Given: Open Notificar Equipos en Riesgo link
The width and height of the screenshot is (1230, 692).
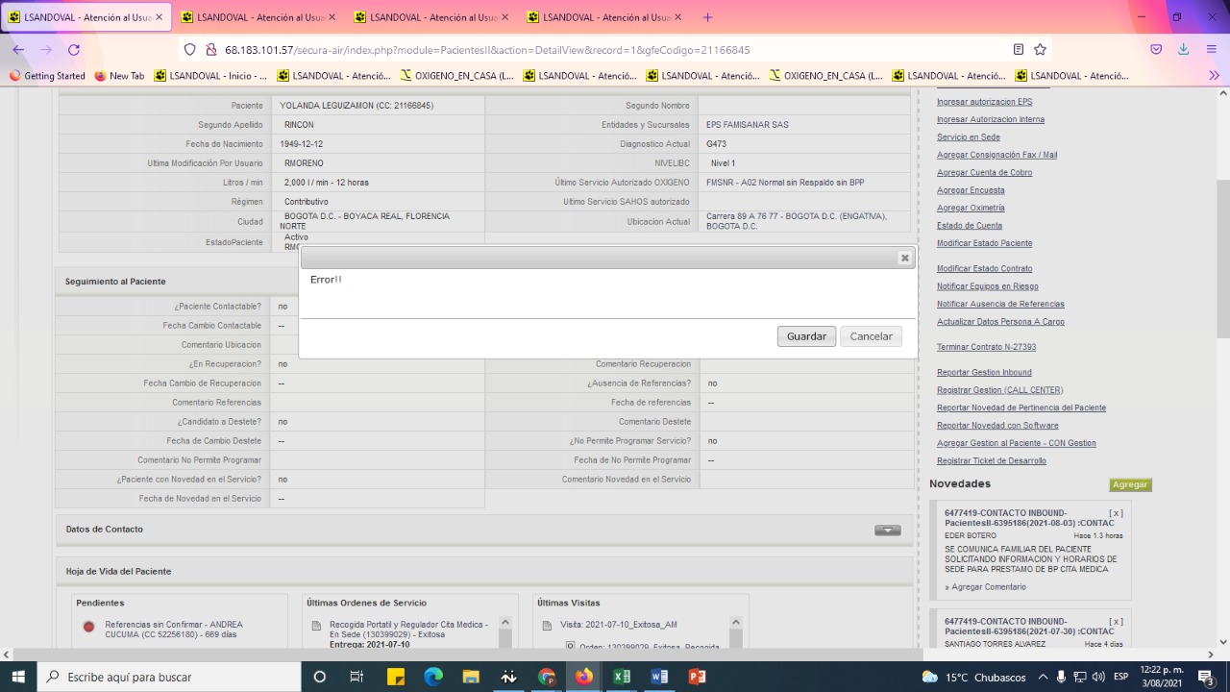Looking at the screenshot, I should [x=988, y=286].
